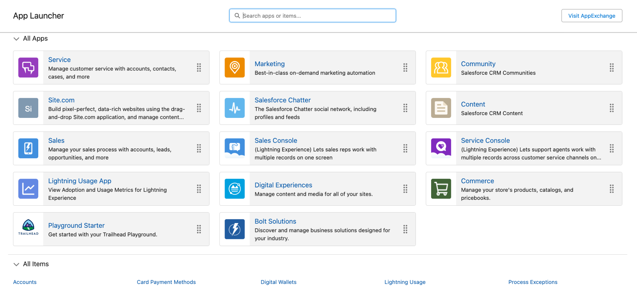Click 'Best-in-class on-demand marketing automation' text

point(315,73)
